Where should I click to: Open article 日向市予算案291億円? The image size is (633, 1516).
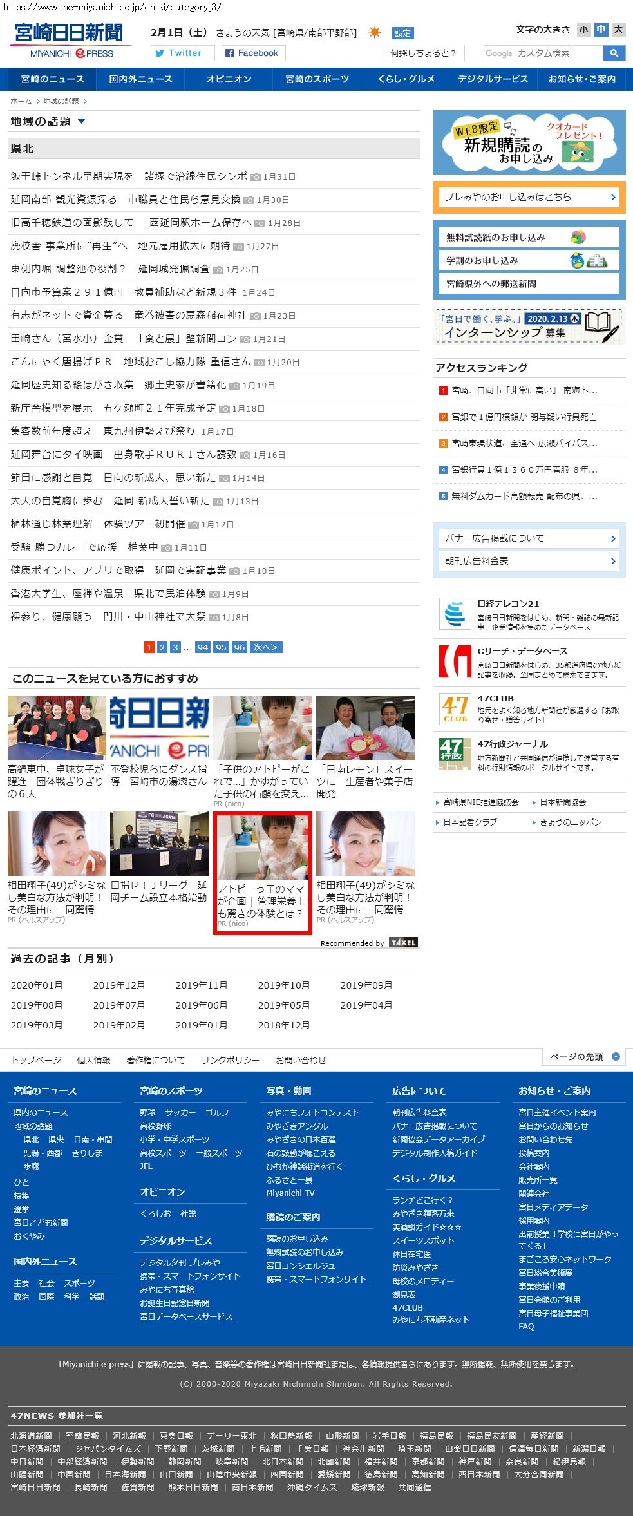coord(124,292)
